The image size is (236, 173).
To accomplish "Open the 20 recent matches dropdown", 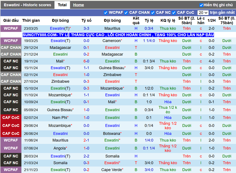I will 203,13.
